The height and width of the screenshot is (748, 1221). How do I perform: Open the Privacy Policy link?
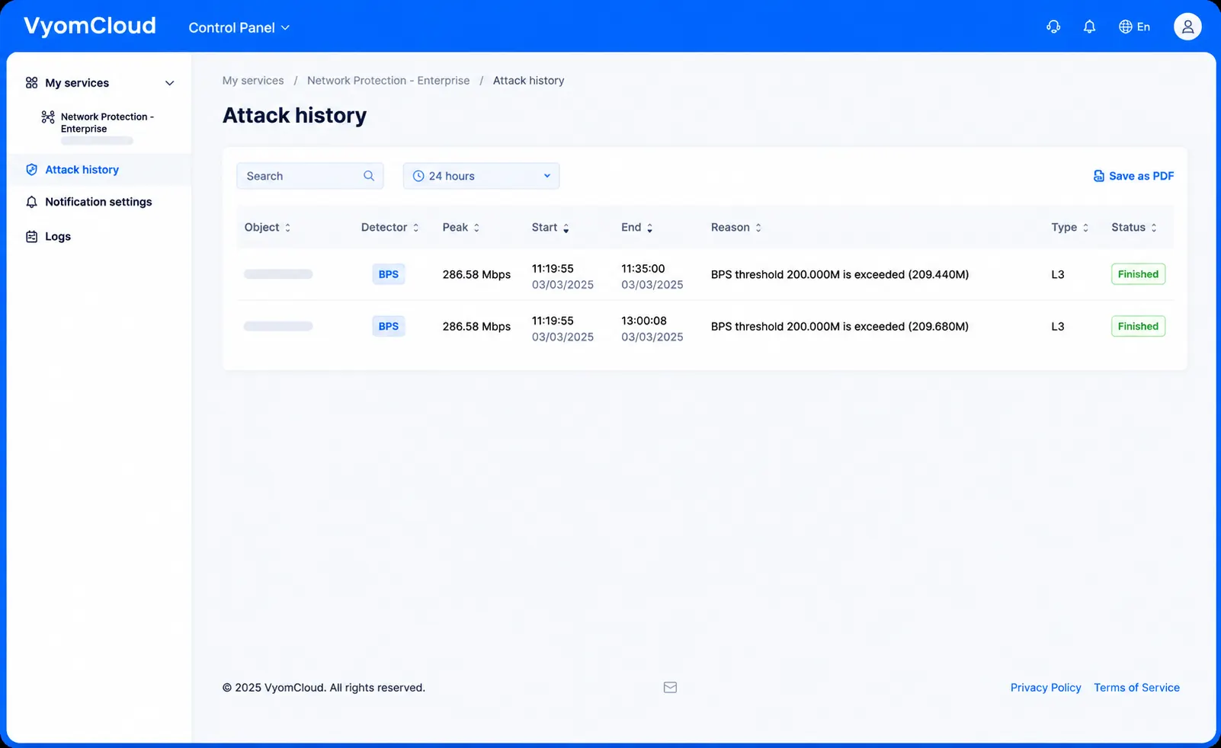[1046, 688]
